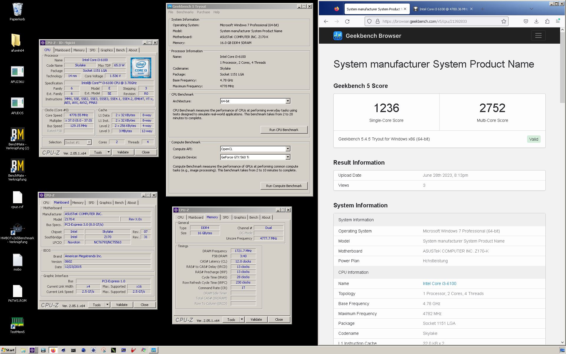List all tabs dropdown in Firefox

click(531, 9)
